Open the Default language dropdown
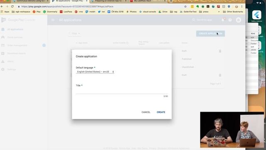Viewport: 266px width, 150px height. click(95, 72)
